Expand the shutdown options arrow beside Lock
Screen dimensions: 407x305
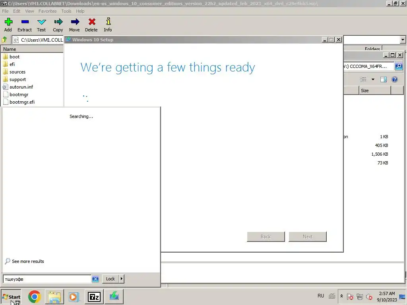click(x=122, y=279)
